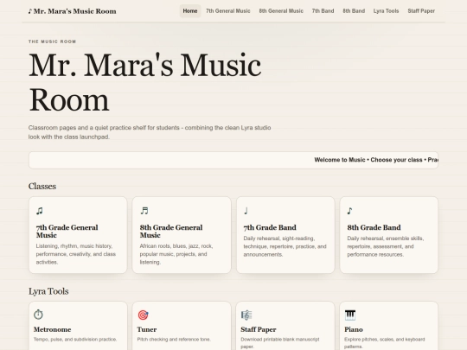Open Lyra Tools from the nav bar
The image size is (467, 350).
(386, 11)
